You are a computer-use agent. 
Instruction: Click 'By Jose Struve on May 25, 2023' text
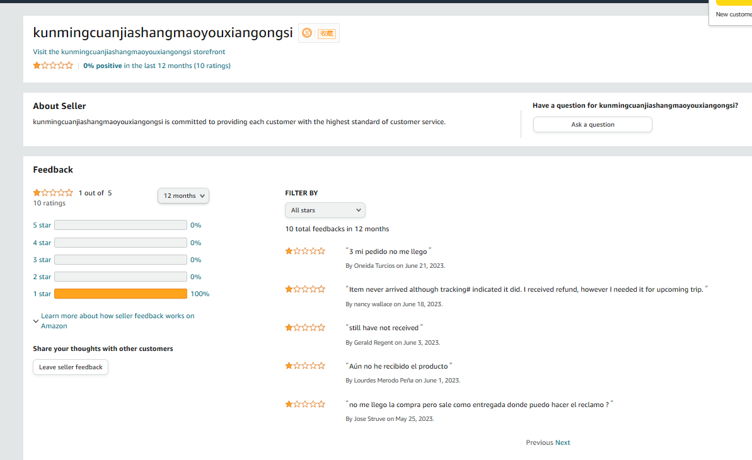[x=390, y=419]
